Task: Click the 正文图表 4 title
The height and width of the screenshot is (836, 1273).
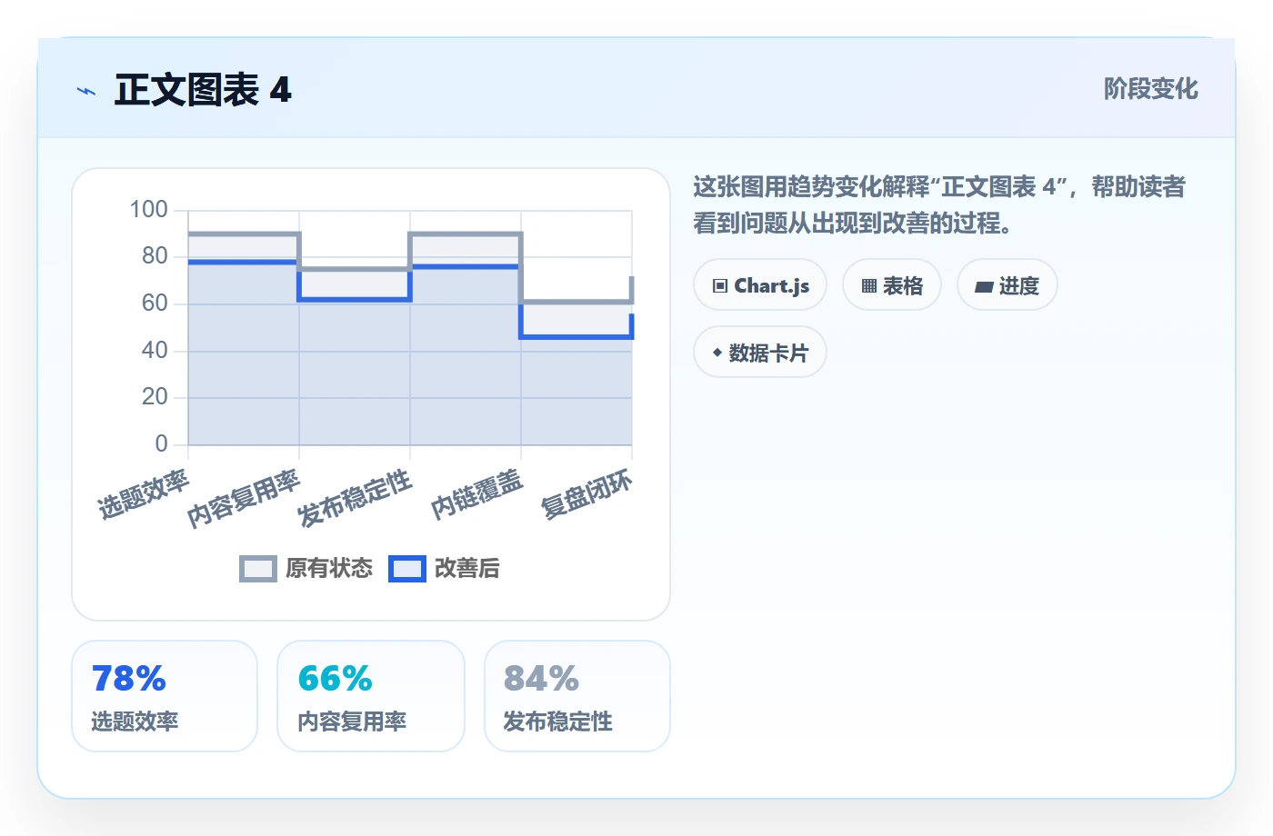Action: [x=203, y=90]
